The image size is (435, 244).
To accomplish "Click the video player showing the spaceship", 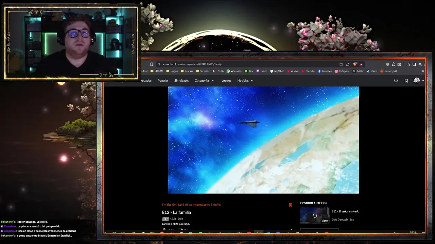I will (x=263, y=140).
